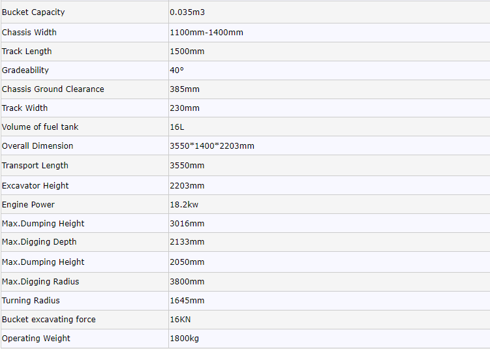Click the 385mm value cell

click(x=185, y=89)
